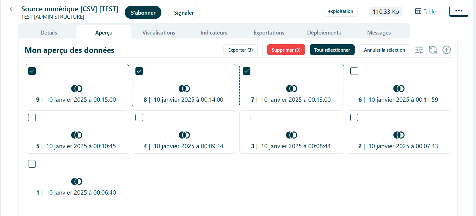The width and height of the screenshot is (476, 216).
Task: Click the timestamp 10 janvier 2025 à 00:08:44
Action: point(296,146)
